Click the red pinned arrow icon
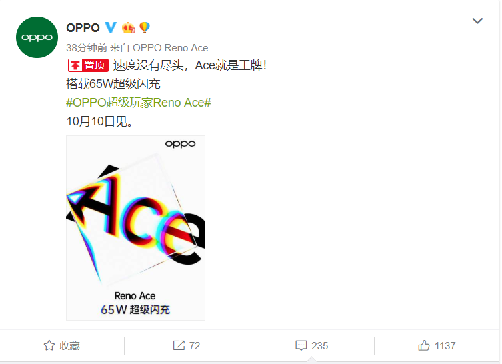The image size is (502, 364). click(75, 65)
